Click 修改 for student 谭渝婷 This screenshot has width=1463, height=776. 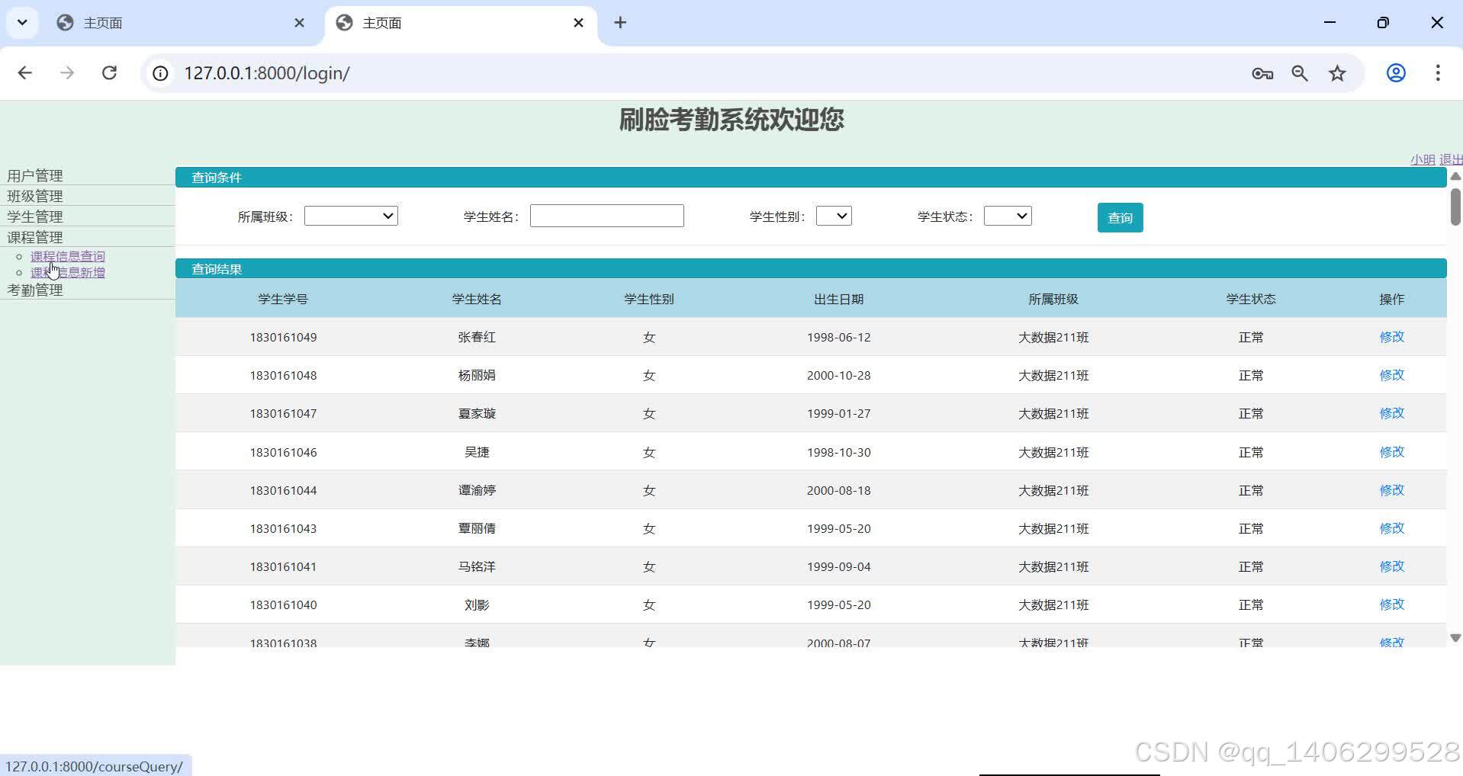tap(1391, 490)
